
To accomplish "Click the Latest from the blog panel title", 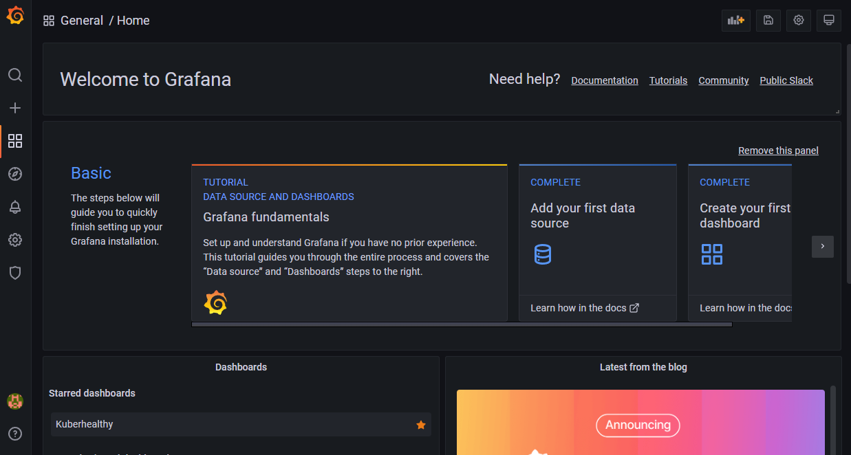I will [643, 367].
